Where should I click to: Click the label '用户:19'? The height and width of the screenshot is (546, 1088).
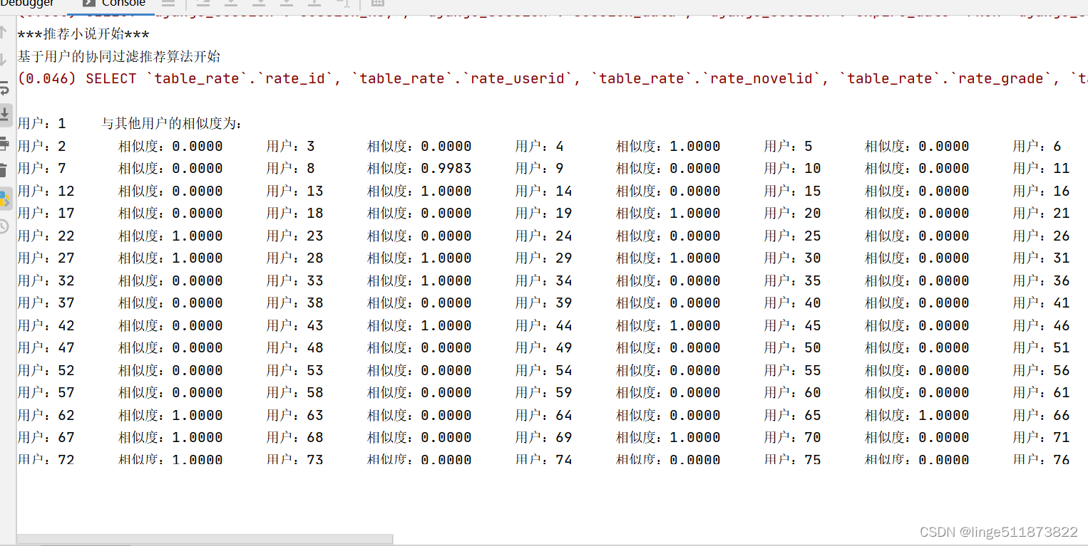pyautogui.click(x=544, y=214)
